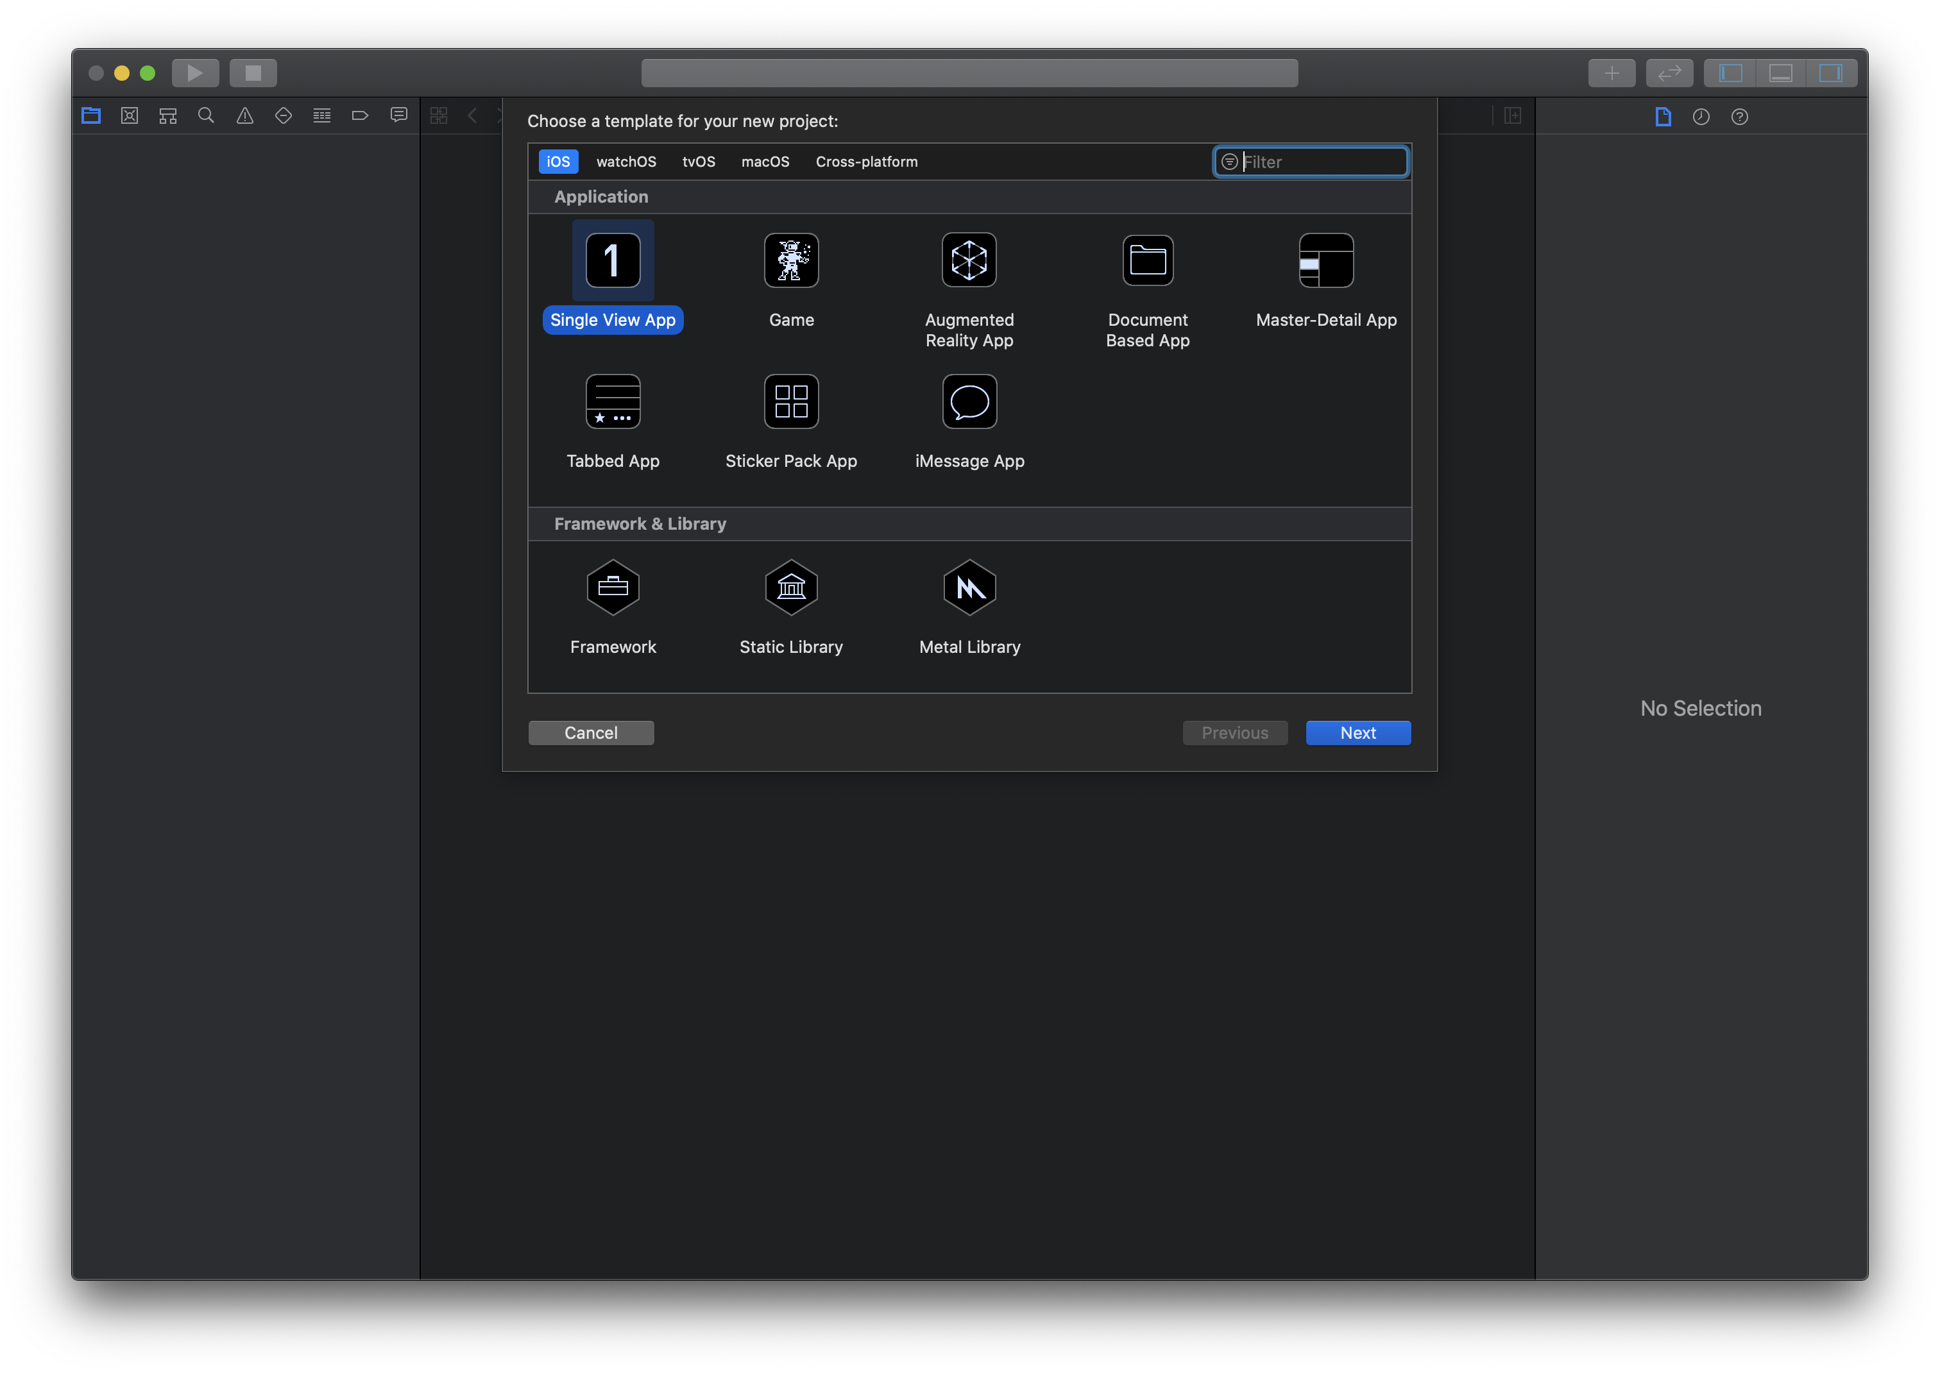Select the Framework template

click(612, 587)
